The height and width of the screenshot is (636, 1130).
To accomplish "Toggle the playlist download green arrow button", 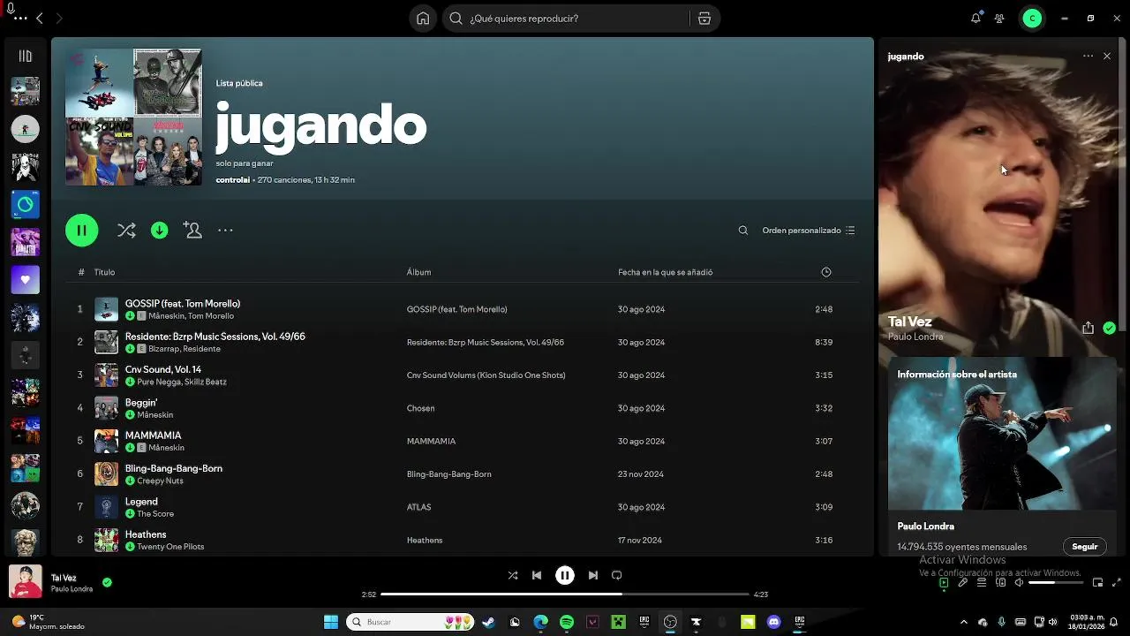I will pos(159,231).
